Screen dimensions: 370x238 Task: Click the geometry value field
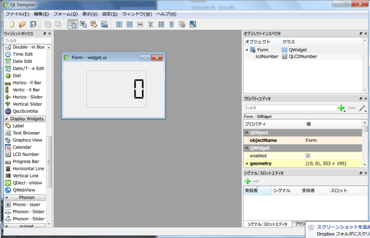(x=333, y=163)
